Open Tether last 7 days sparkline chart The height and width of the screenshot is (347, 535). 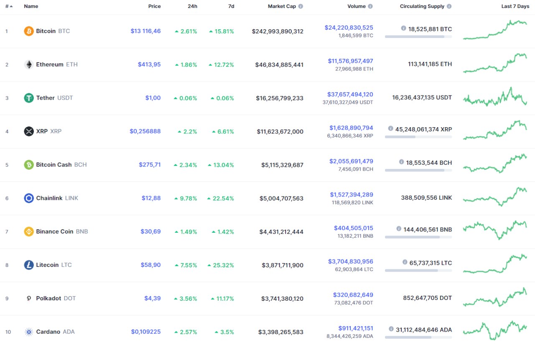[x=495, y=97]
